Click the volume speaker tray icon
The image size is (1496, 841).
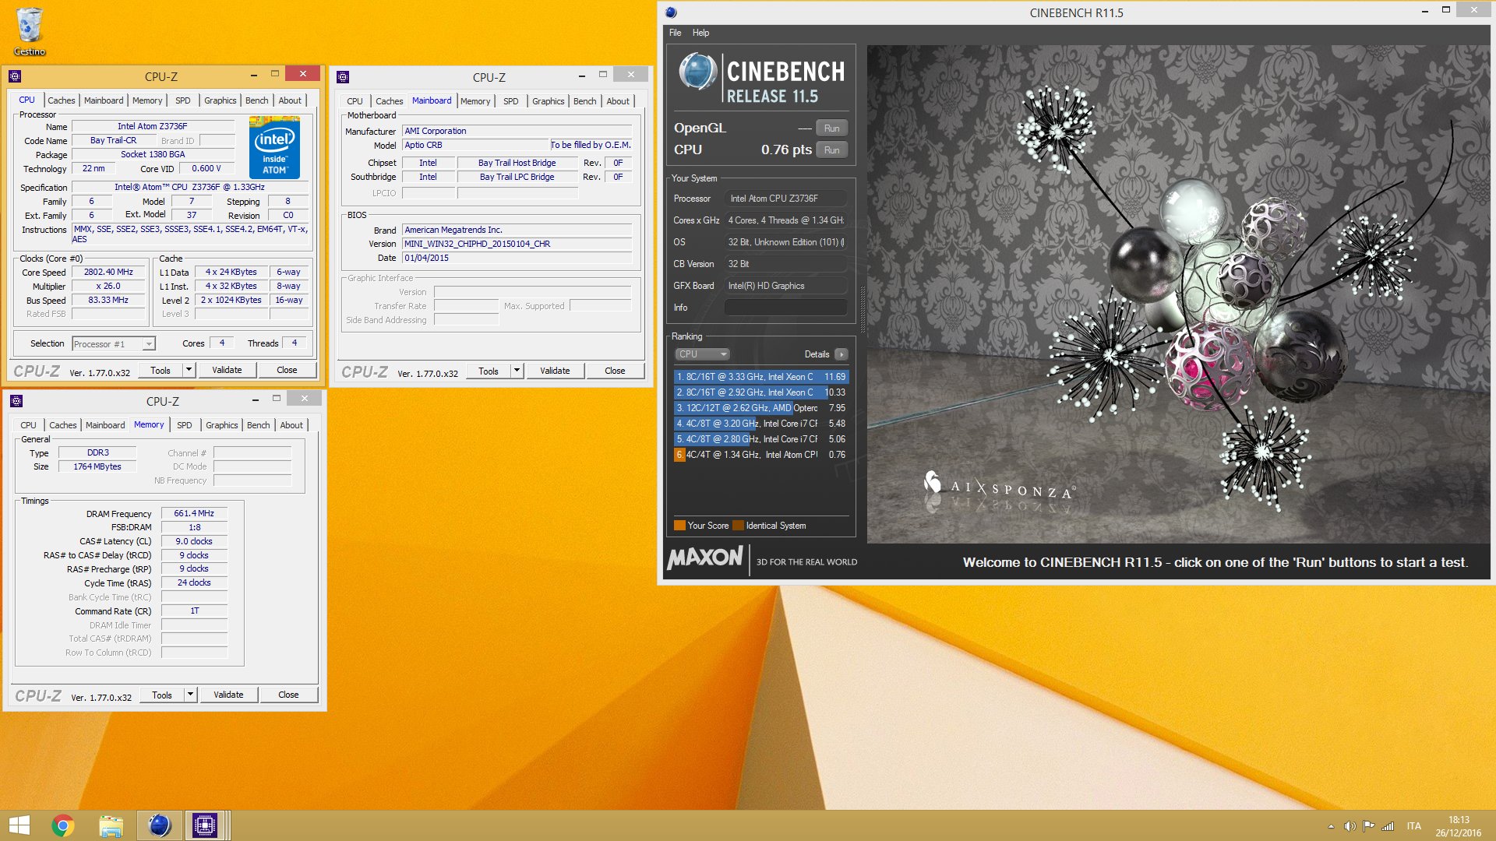[x=1350, y=826]
